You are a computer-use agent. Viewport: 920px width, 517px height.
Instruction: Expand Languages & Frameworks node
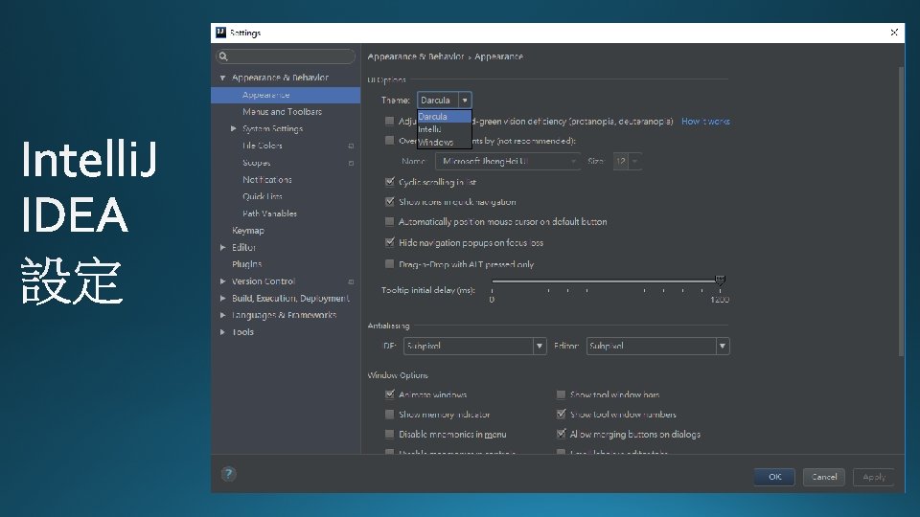223,315
